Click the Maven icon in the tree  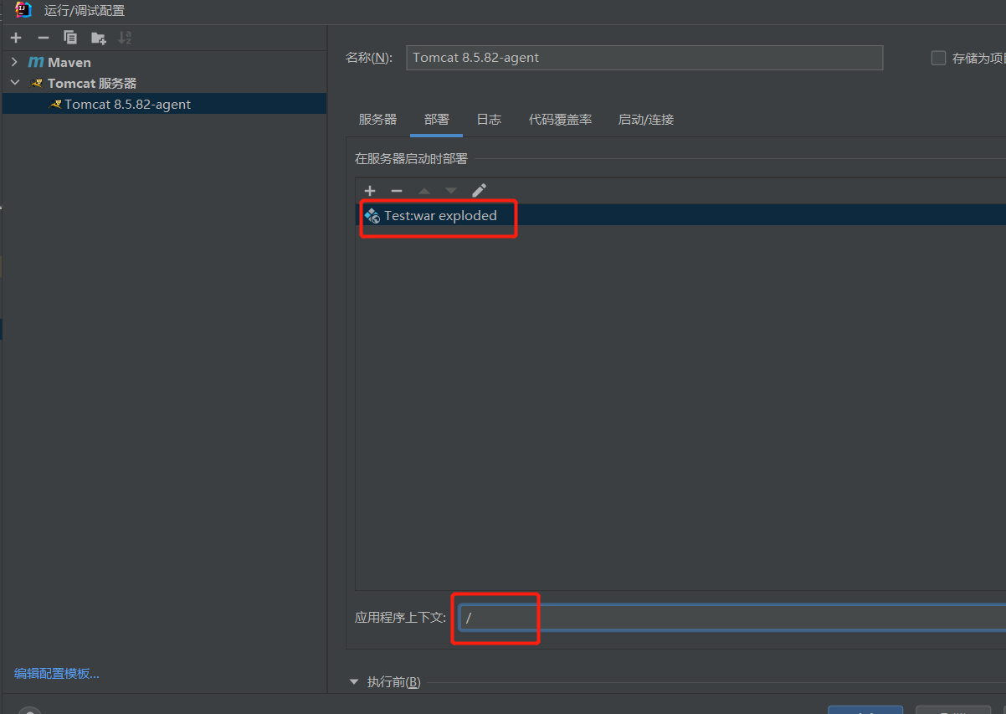pos(36,62)
